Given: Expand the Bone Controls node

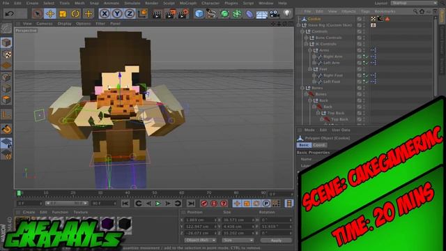Looking at the screenshot, I should tap(306, 38).
